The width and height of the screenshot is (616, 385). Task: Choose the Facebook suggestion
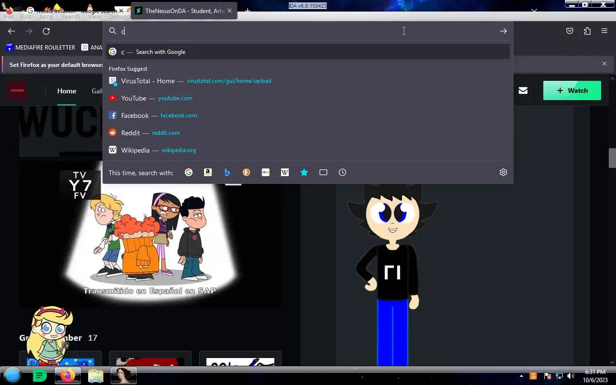tap(308, 115)
